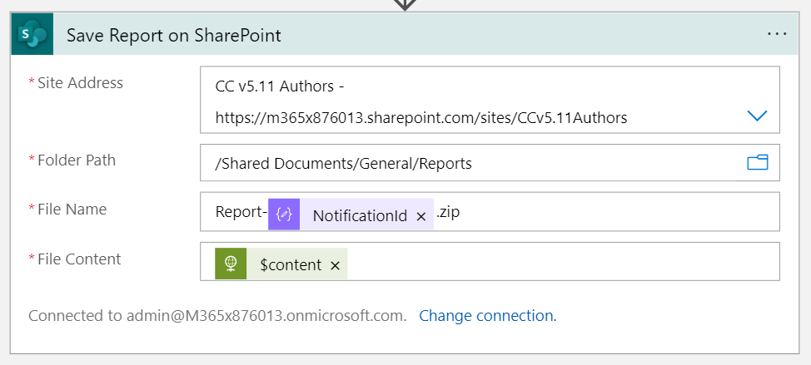Click the Change connection link
The height and width of the screenshot is (365, 811).
pos(488,315)
